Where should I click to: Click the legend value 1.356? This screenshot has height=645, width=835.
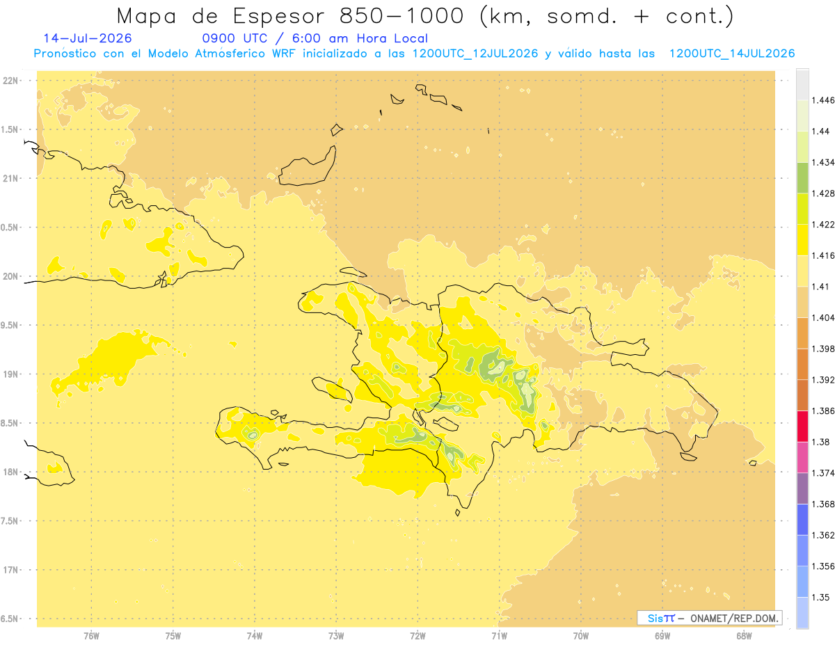825,566
